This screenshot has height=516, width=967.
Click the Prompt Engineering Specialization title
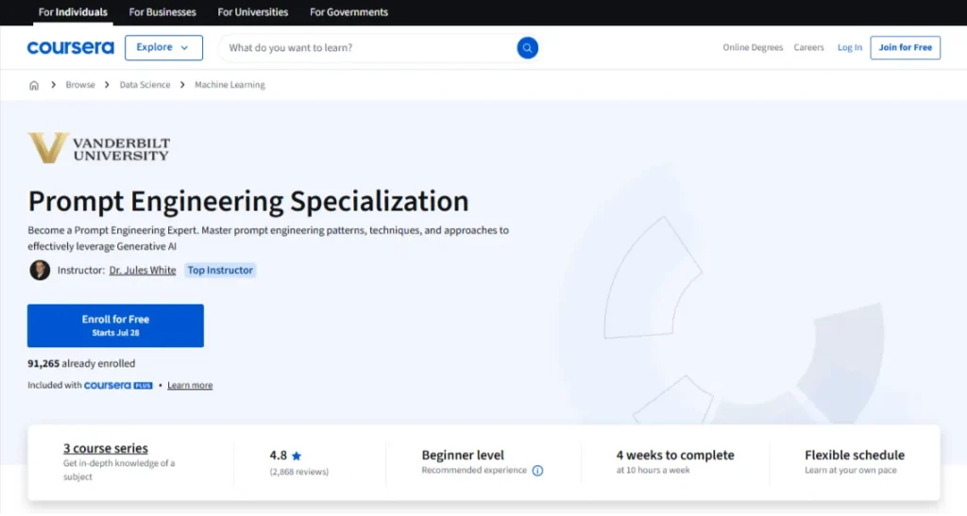coord(248,201)
